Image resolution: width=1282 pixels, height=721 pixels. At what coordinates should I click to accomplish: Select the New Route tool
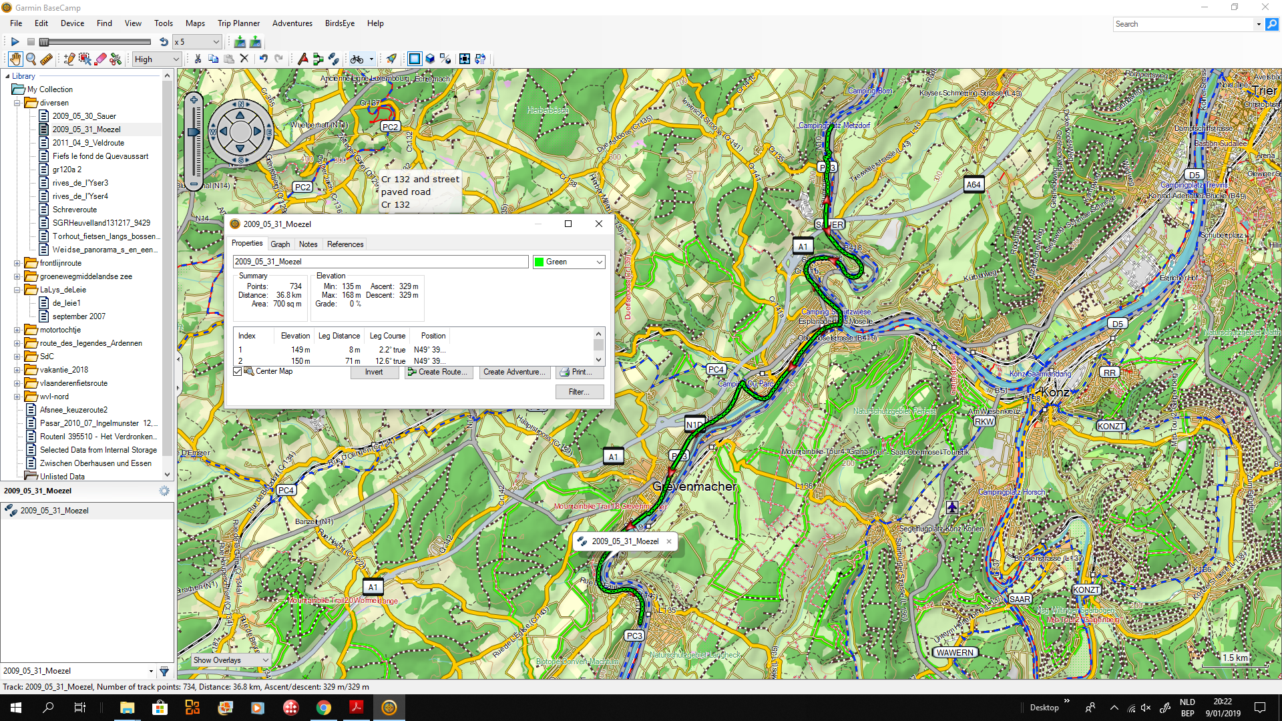click(x=318, y=59)
